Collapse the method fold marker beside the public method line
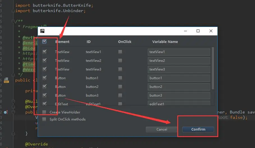 [13, 112]
